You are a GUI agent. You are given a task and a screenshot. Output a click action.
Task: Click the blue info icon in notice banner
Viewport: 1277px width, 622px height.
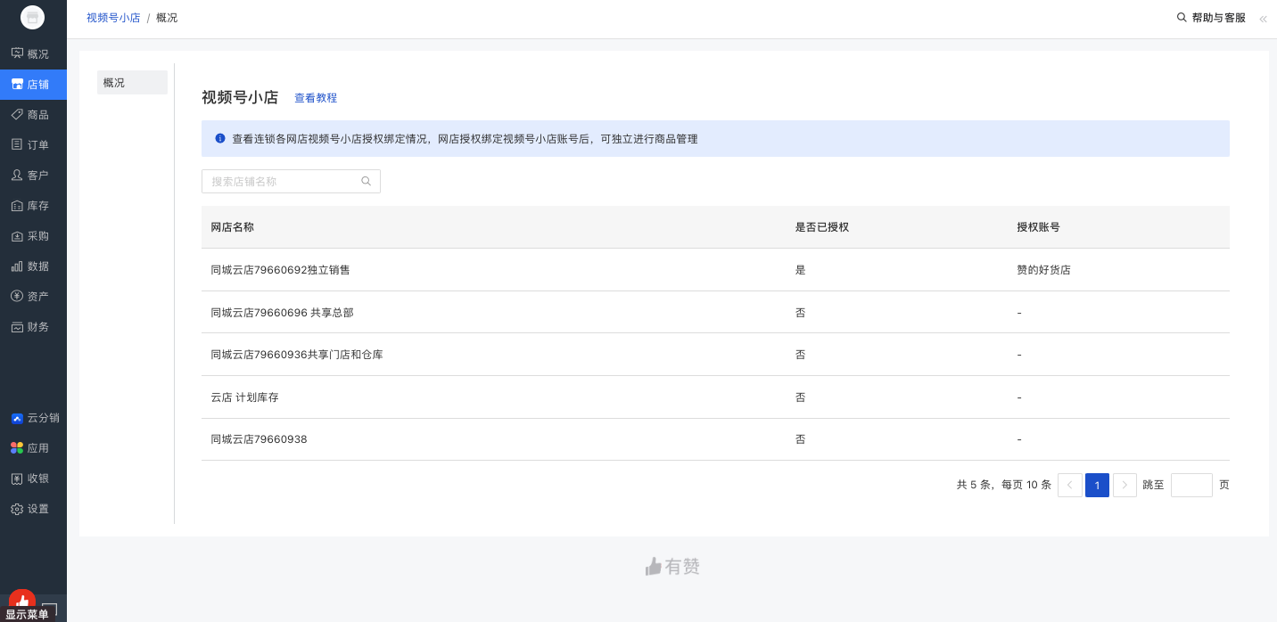pos(220,138)
